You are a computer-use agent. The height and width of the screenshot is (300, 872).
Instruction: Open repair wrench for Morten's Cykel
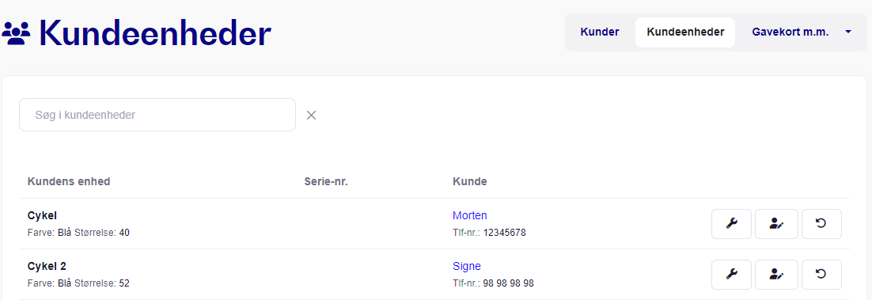(x=731, y=224)
